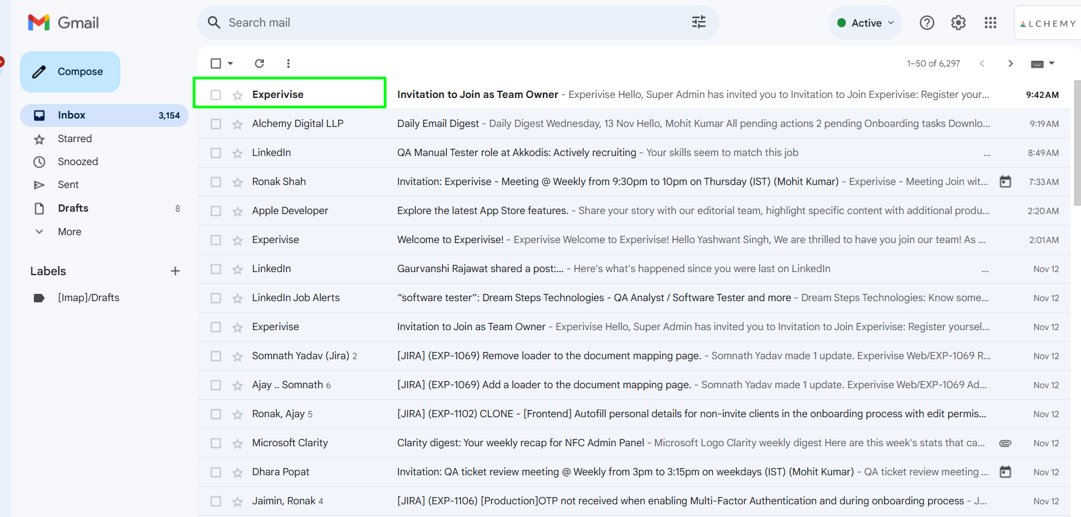Refresh the mail list
The height and width of the screenshot is (517, 1081).
259,63
